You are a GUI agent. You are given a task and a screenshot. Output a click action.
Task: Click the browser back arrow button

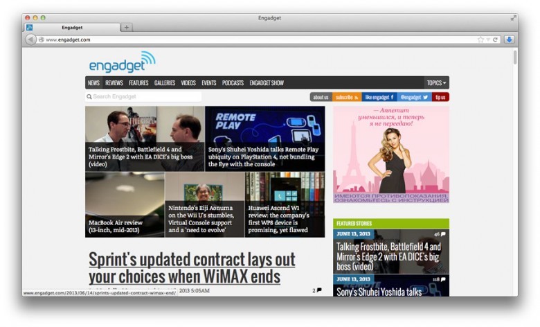tap(30, 39)
